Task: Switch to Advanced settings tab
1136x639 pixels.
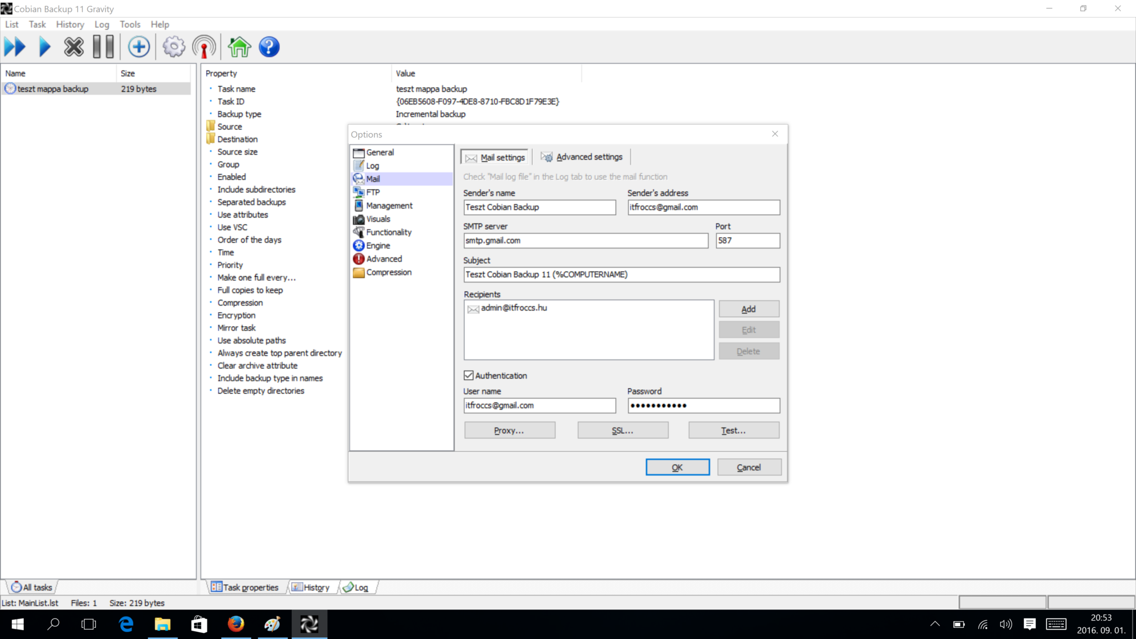Action: 581,156
